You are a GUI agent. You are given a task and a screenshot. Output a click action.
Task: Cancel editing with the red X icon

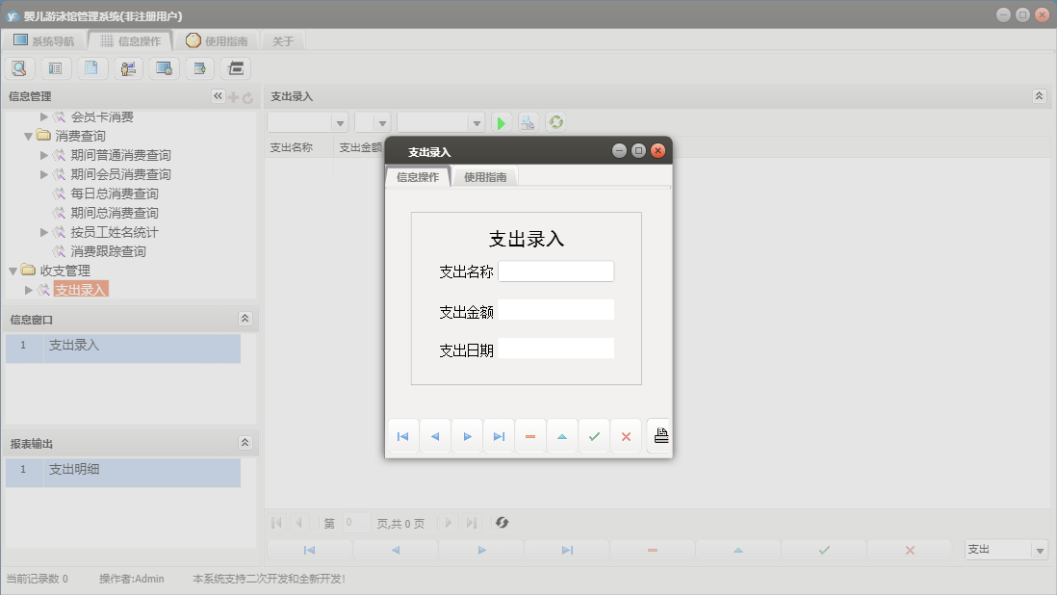(626, 435)
